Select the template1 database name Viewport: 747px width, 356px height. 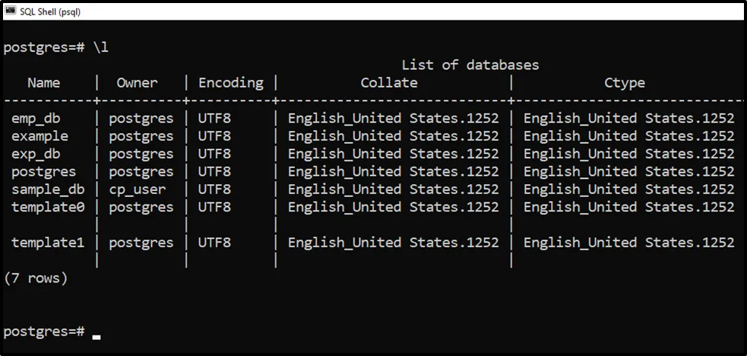pos(48,243)
